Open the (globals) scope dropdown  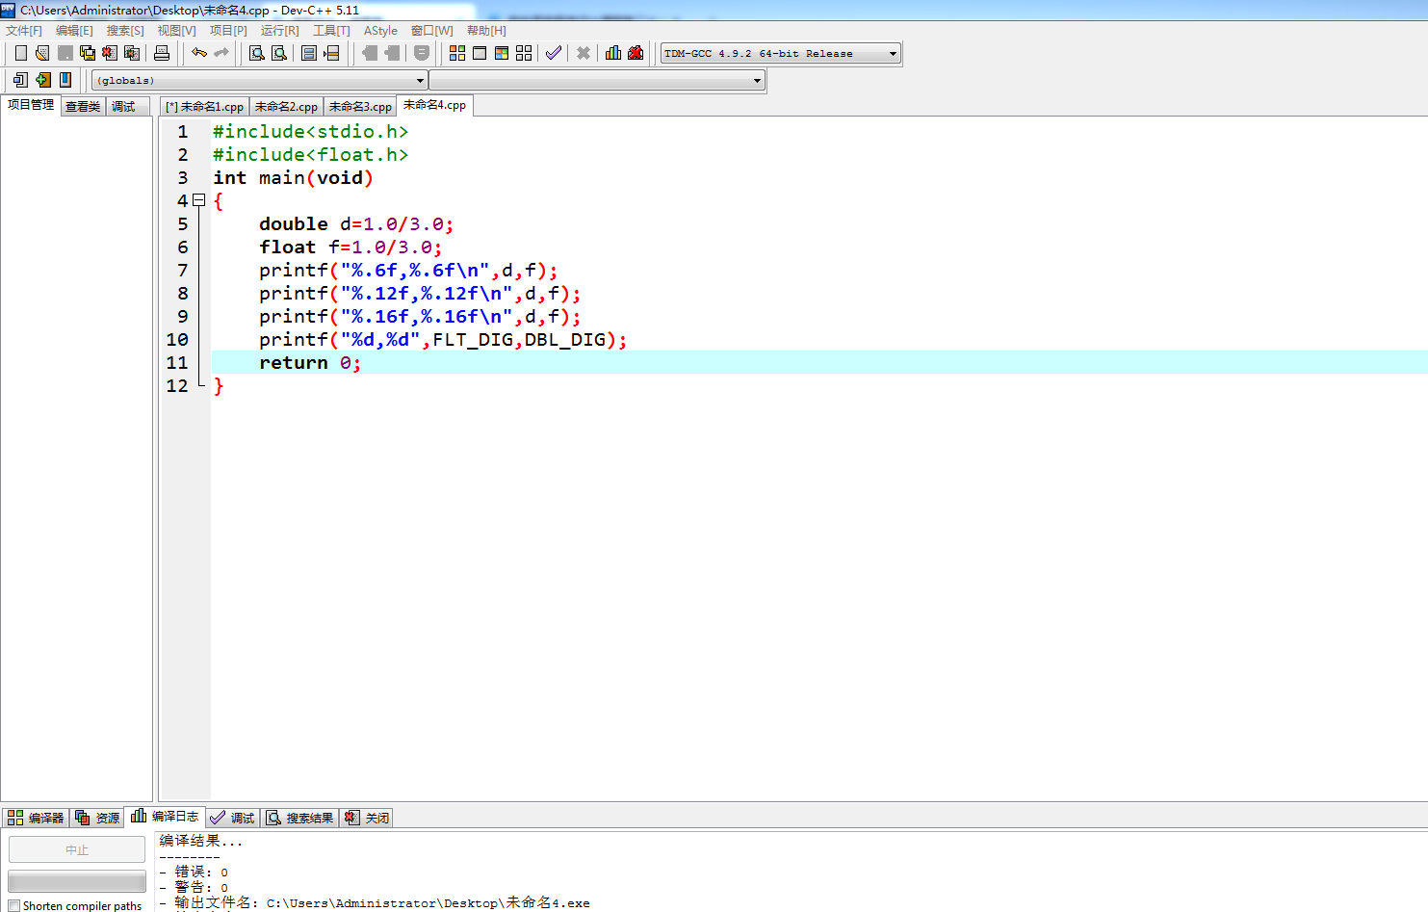coord(259,80)
